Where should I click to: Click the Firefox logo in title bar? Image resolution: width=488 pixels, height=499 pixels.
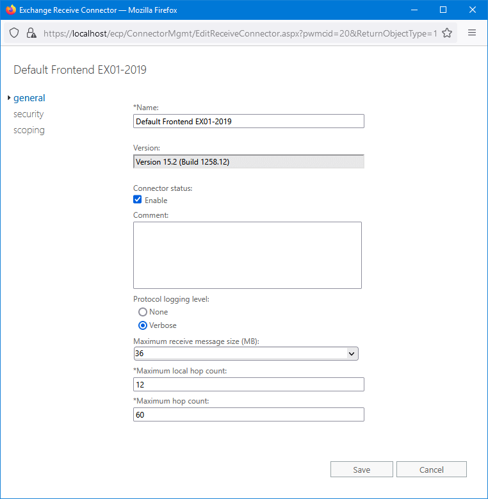click(10, 10)
